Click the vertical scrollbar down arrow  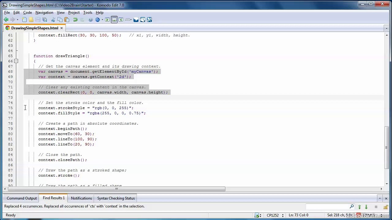click(x=386, y=183)
